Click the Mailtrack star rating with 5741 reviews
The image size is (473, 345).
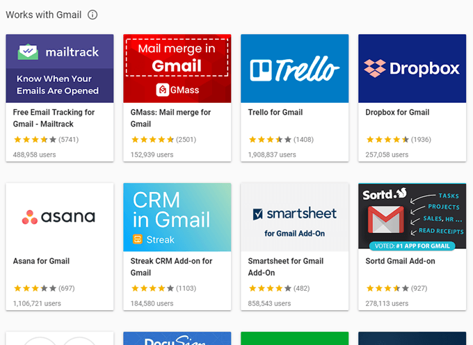(x=46, y=139)
